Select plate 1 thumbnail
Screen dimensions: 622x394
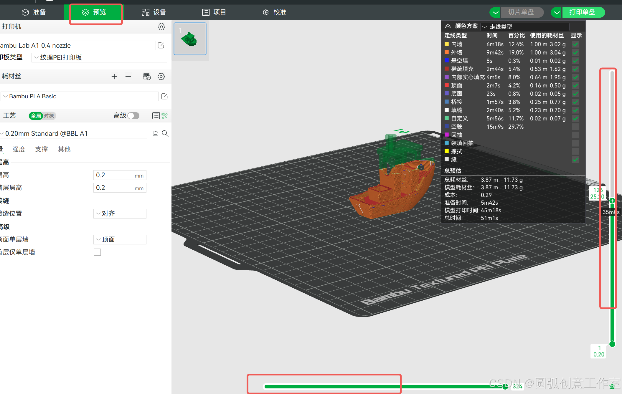[x=190, y=39]
